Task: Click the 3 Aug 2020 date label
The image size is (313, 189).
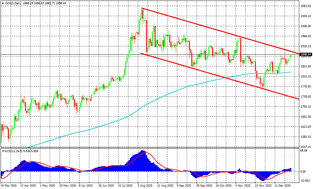Action: (x=145, y=185)
